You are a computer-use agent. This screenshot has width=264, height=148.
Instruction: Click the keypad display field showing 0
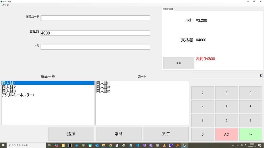pos(227,76)
